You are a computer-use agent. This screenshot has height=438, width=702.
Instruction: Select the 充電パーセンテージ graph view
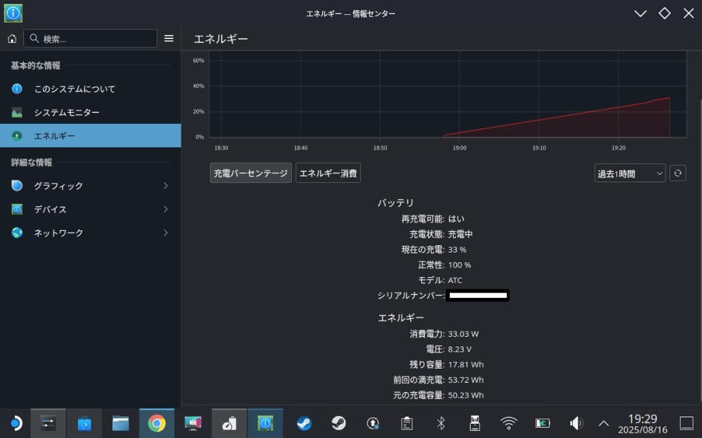coord(250,173)
